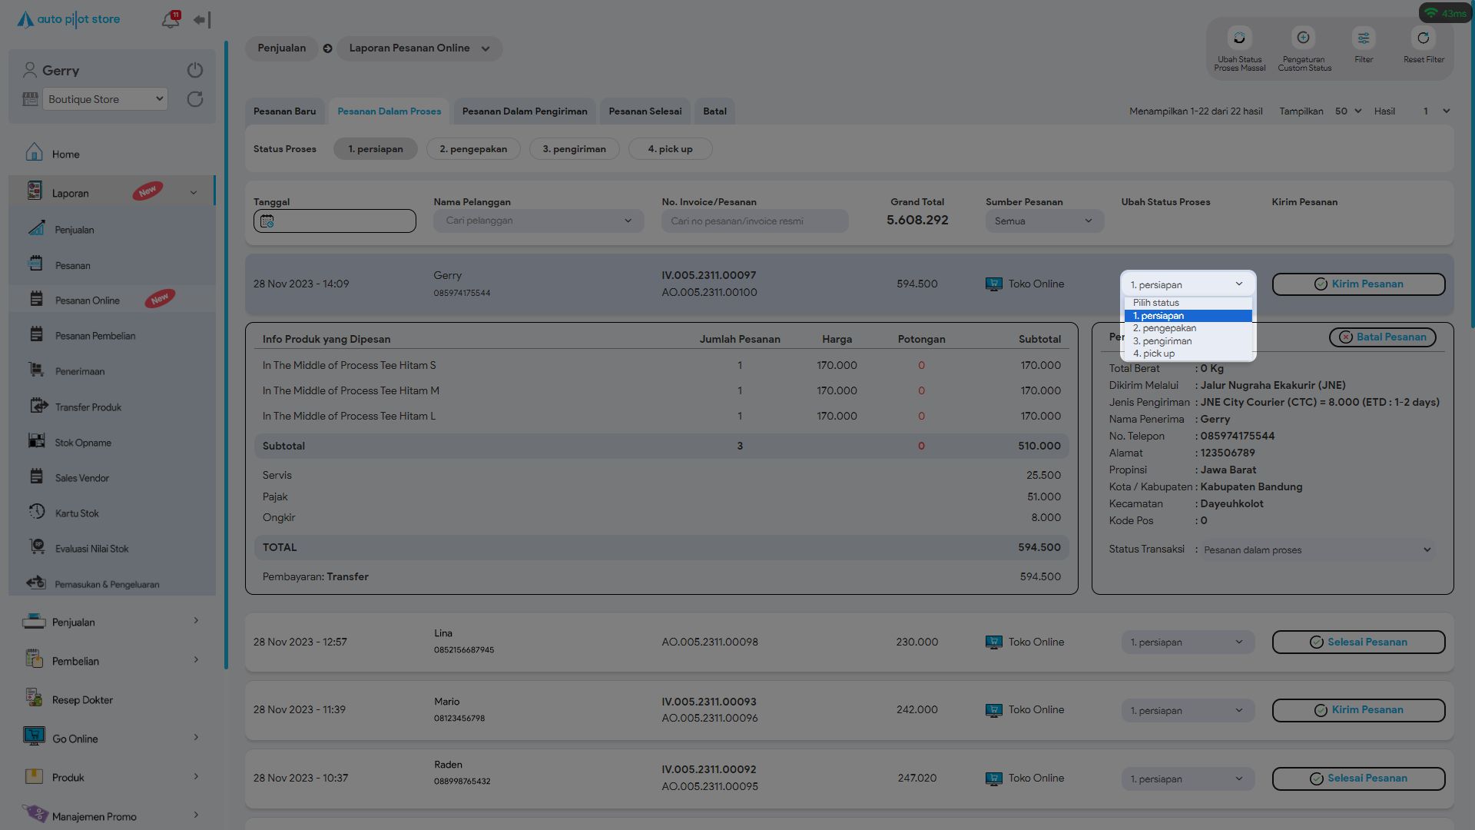Switch to Pesanan Dalam Pengiriman tab
Viewport: 1475px width, 830px height.
[525, 111]
